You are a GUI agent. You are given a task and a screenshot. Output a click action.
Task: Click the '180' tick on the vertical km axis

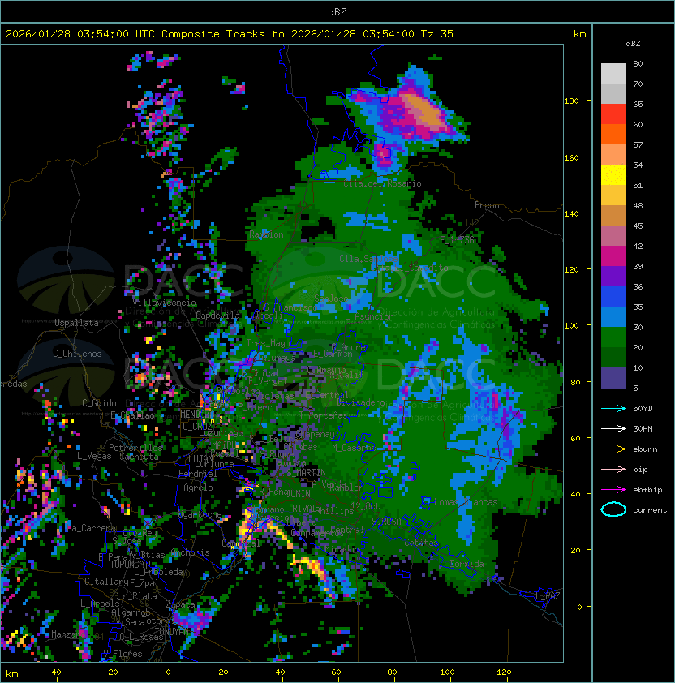tap(571, 101)
